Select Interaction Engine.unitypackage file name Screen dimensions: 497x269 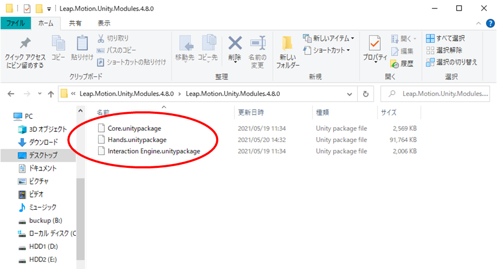(154, 151)
